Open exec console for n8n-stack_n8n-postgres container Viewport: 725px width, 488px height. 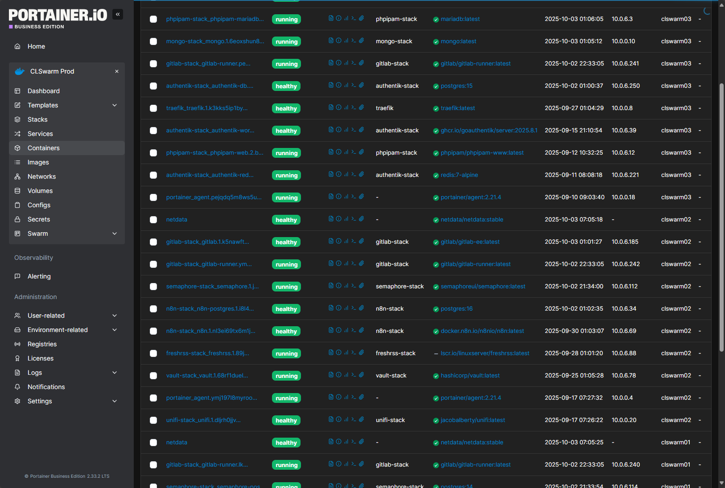tap(354, 308)
